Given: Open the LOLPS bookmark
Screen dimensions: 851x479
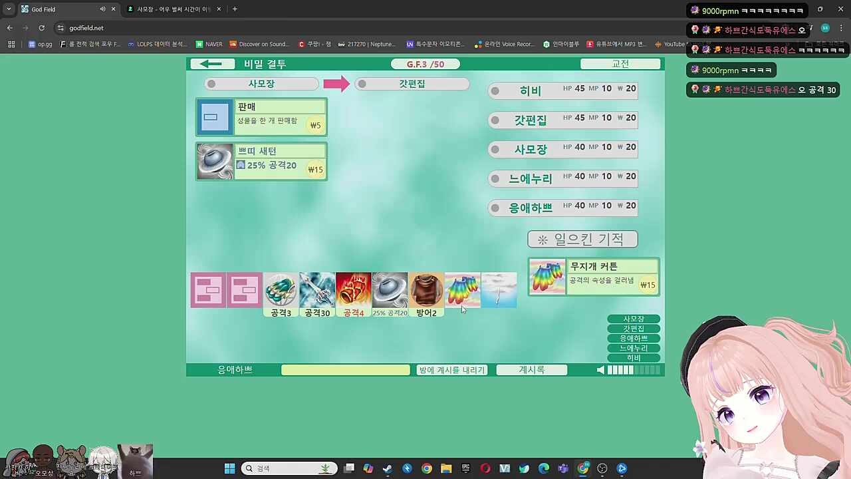Looking at the screenshot, I should pos(157,45).
